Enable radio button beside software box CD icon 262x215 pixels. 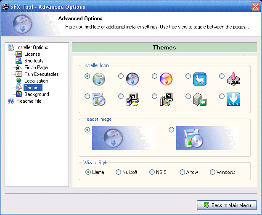[87, 96]
